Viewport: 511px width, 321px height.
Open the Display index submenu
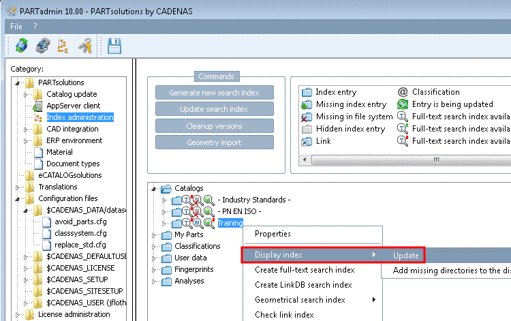click(x=312, y=255)
